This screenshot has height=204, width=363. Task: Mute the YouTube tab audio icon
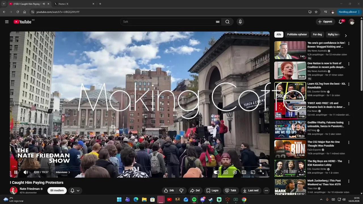click(x=44, y=4)
